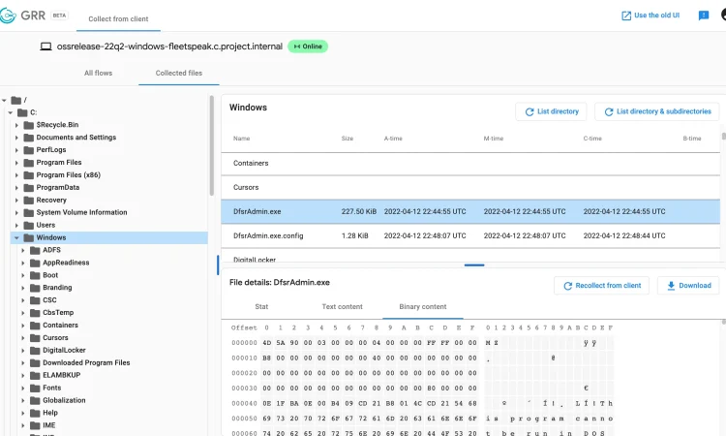Switch to the All flows tab
Image resolution: width=726 pixels, height=436 pixels.
tap(98, 74)
